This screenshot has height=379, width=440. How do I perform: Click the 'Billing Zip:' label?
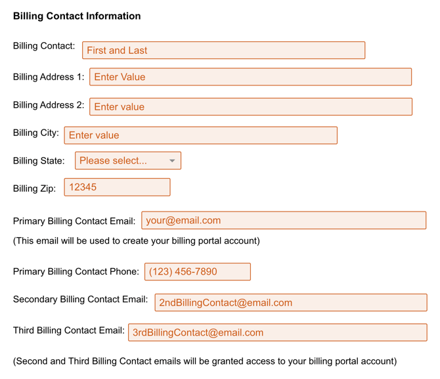point(34,189)
